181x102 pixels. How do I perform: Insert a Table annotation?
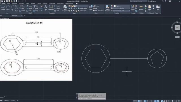[57, 11]
